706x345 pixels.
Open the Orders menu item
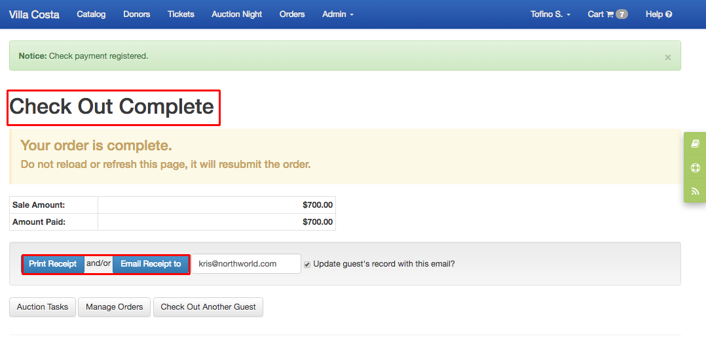(x=292, y=14)
